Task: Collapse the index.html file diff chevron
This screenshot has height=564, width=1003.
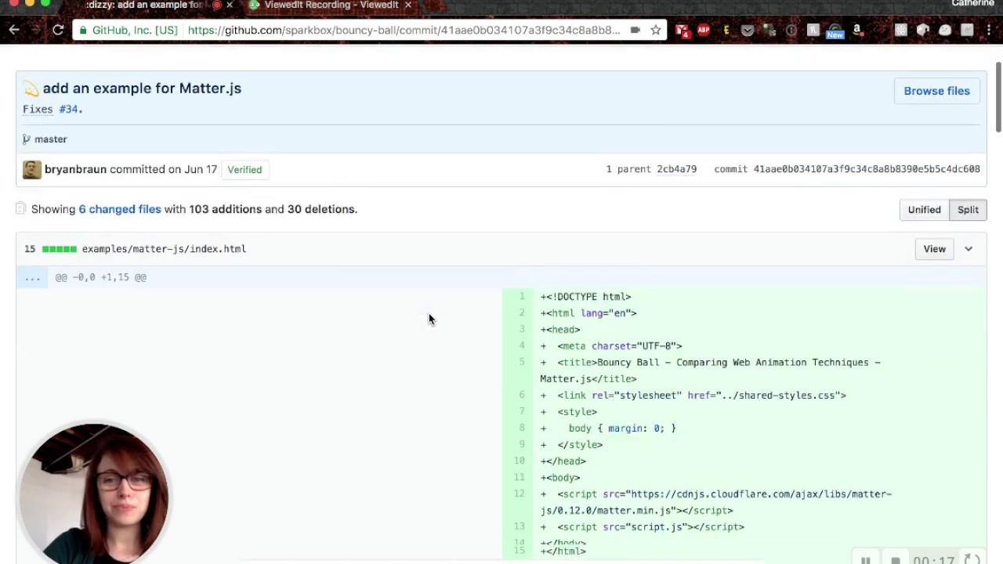Action: click(969, 249)
